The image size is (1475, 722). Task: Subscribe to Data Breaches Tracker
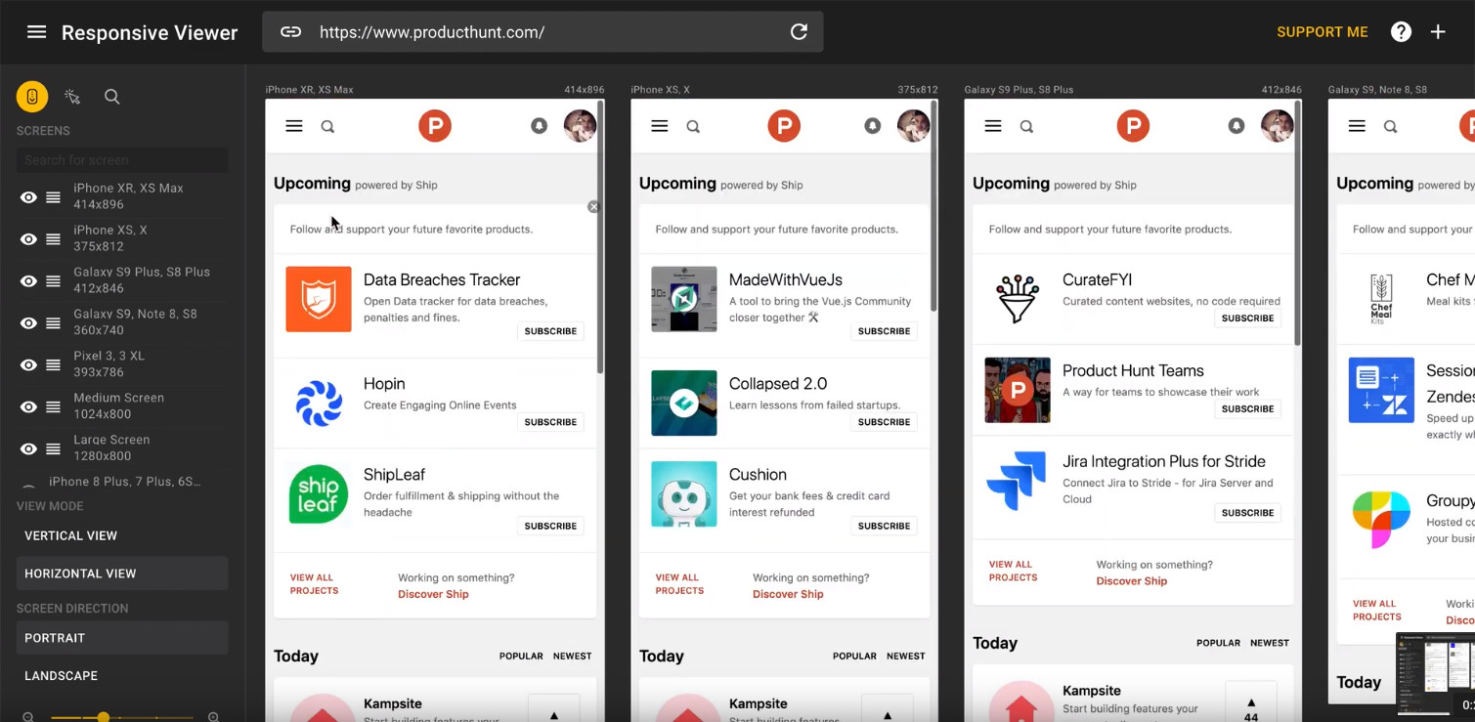coord(550,331)
